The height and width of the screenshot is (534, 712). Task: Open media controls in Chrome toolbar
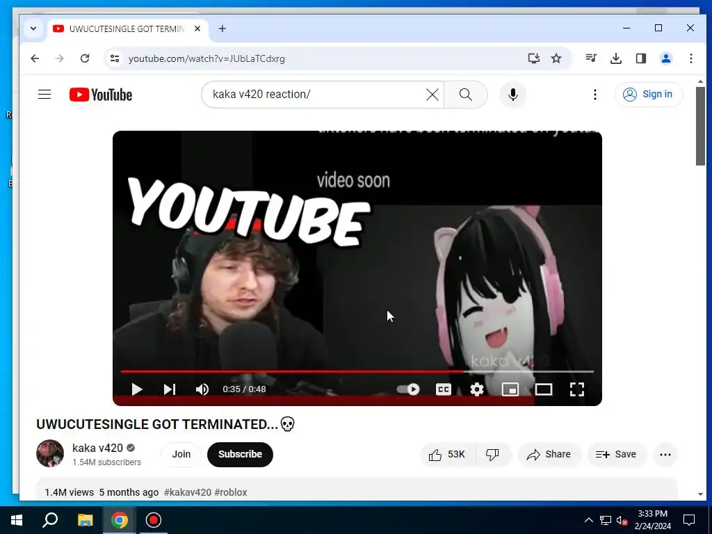click(x=591, y=58)
